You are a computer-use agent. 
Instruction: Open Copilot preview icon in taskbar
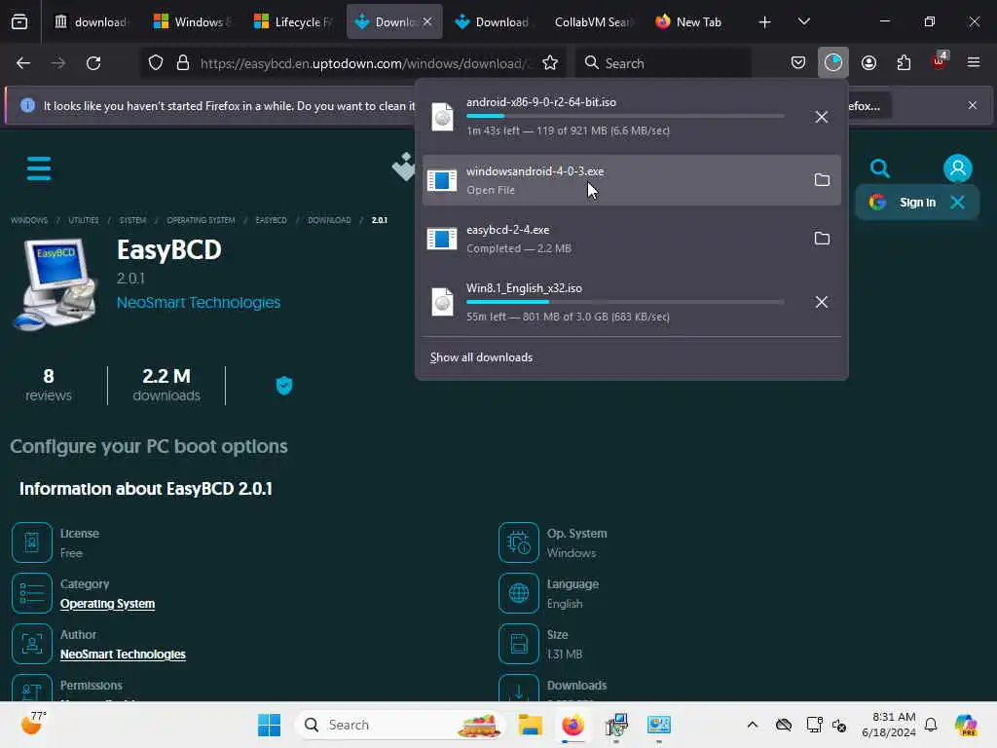click(966, 725)
